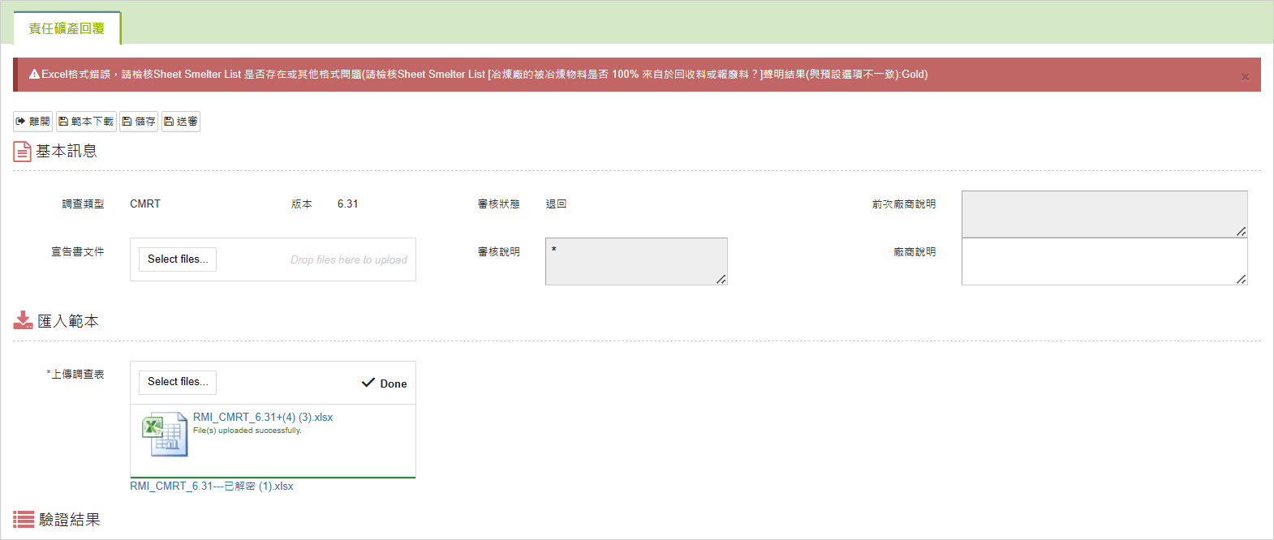Select files for 上傳調查表 upload

[177, 382]
